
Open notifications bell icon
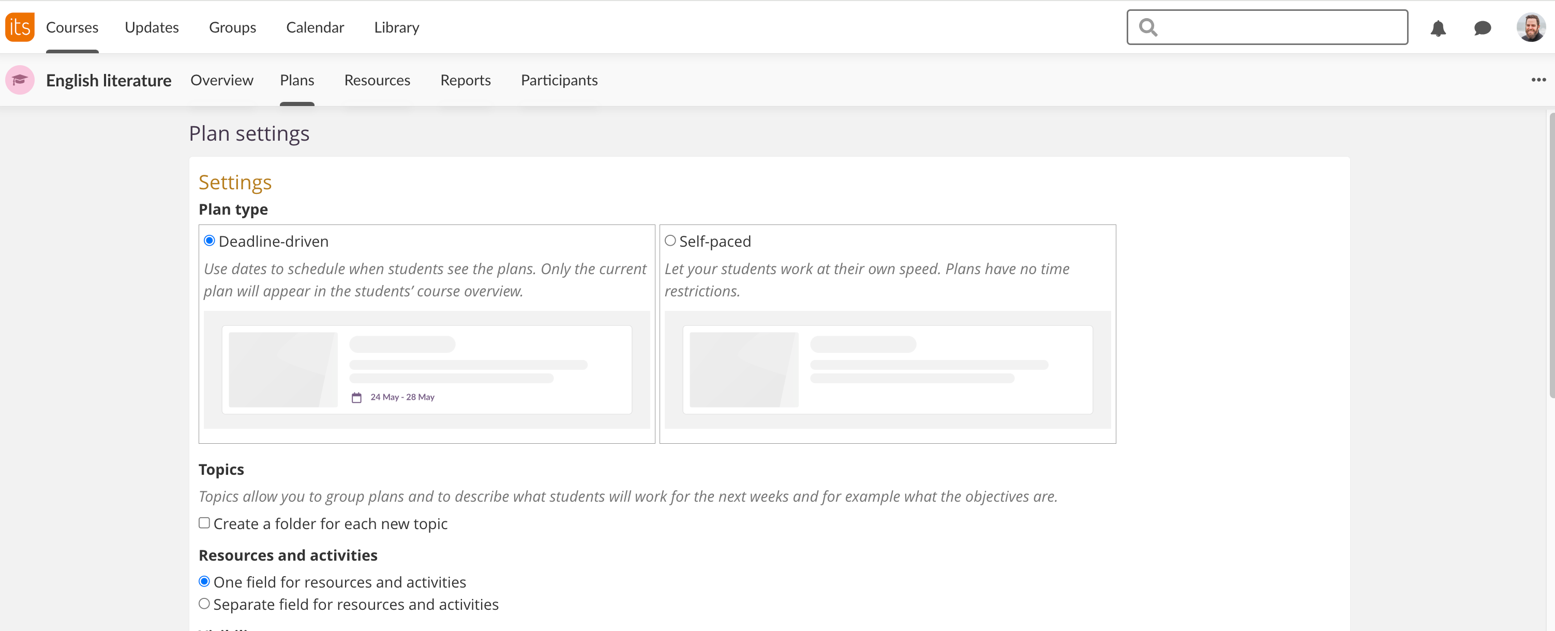[x=1438, y=28]
